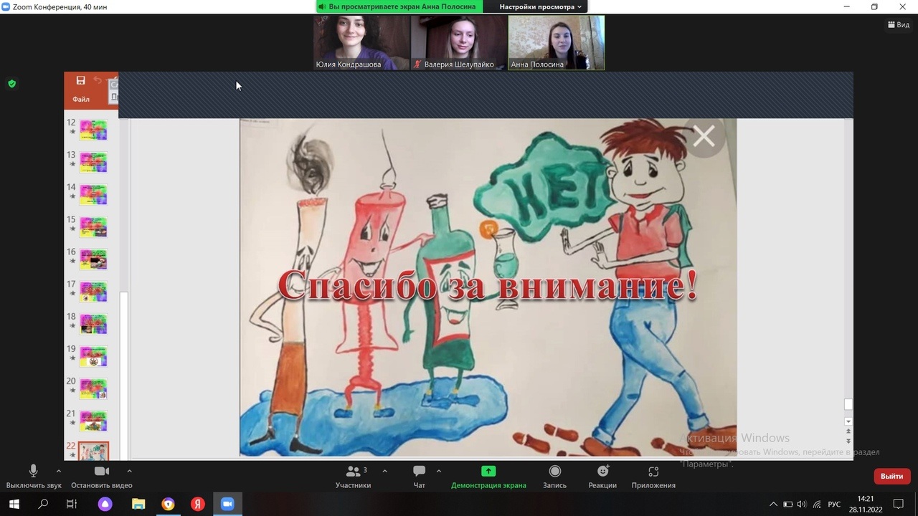Select Юлия Кондрашова video tile
This screenshot has height=516, width=918.
pyautogui.click(x=361, y=42)
